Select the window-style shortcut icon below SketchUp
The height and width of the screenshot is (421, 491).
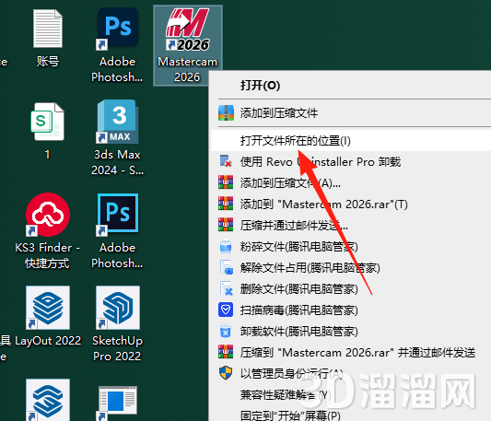117,403
